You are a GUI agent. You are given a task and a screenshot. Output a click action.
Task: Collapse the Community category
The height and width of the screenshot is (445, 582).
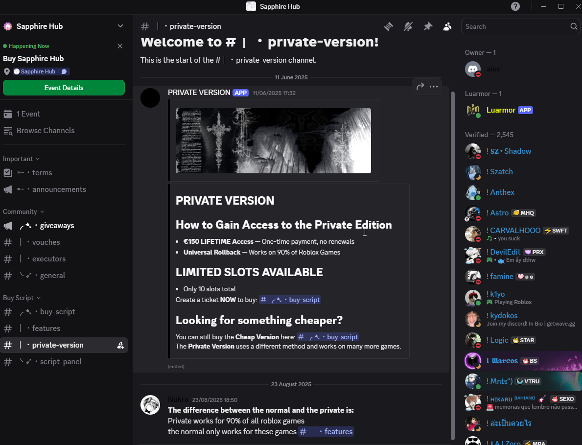(23, 211)
